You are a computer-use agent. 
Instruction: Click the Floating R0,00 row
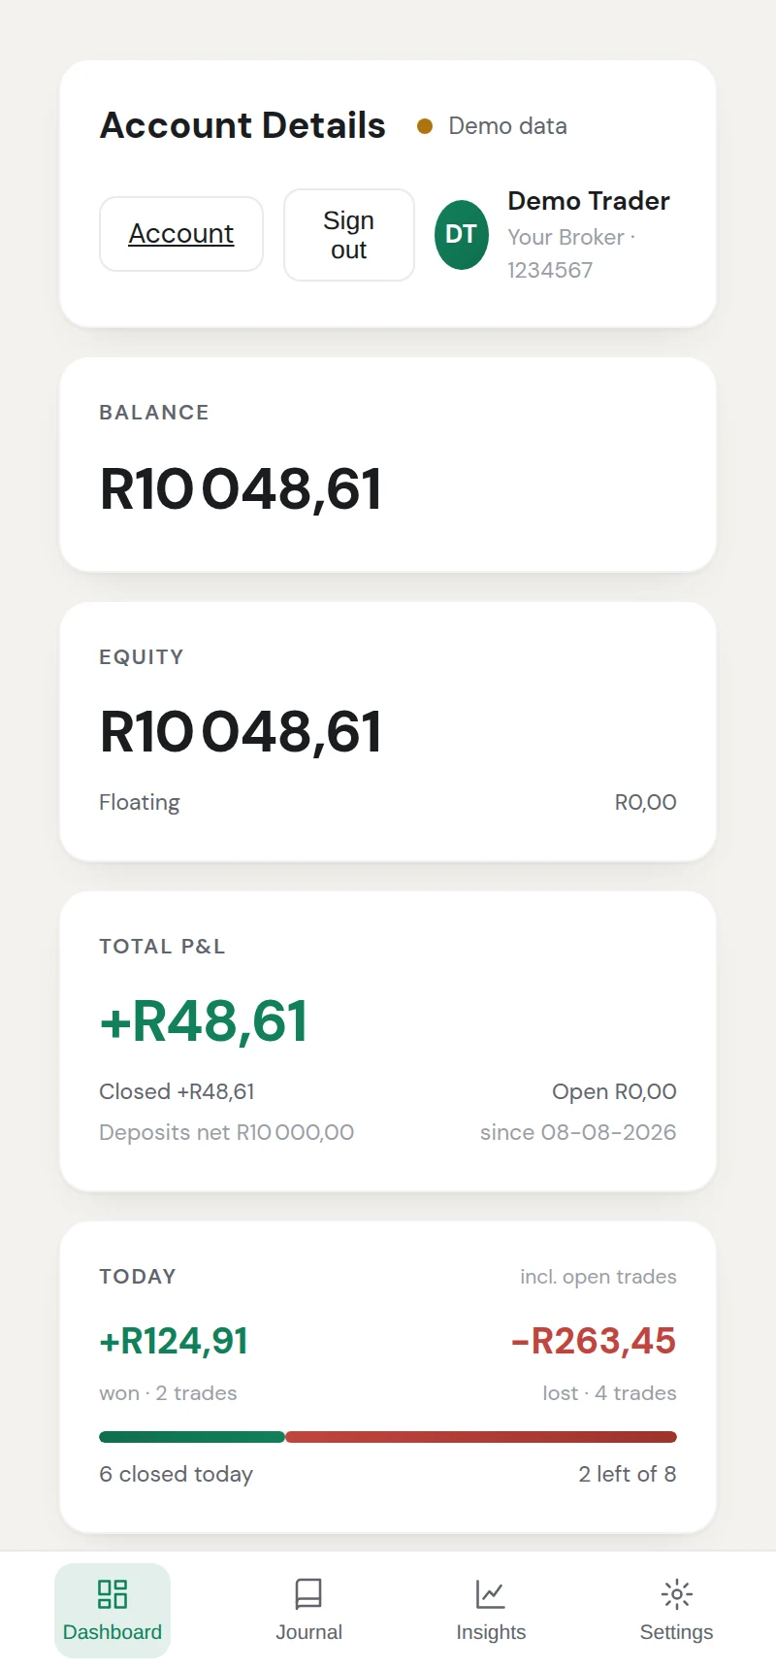388,802
